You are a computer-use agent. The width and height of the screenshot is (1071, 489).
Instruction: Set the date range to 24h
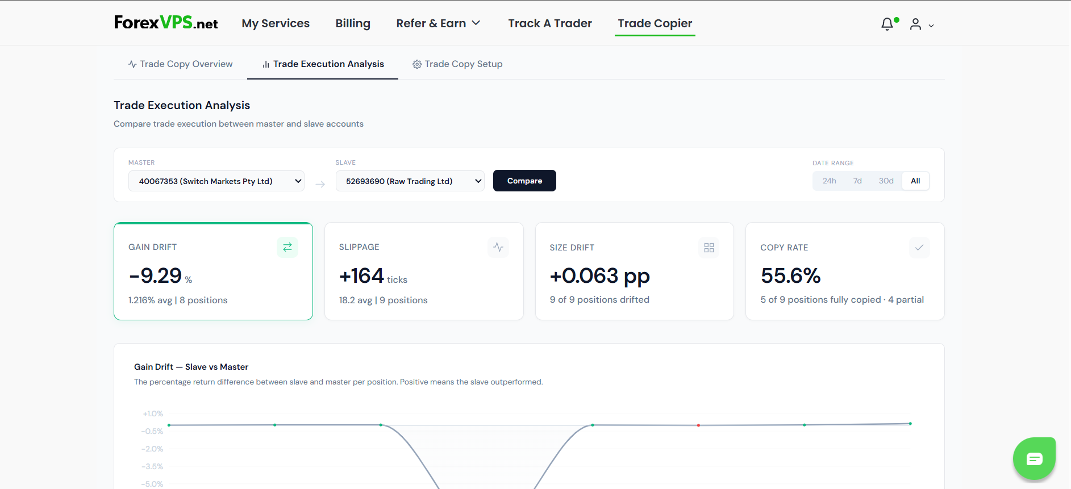830,181
